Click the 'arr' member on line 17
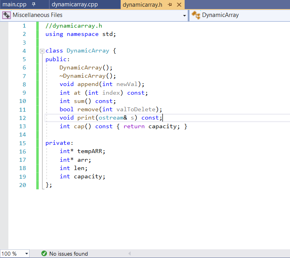 coord(82,160)
